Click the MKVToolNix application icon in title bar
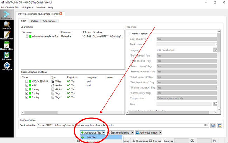 [x=2, y=2]
